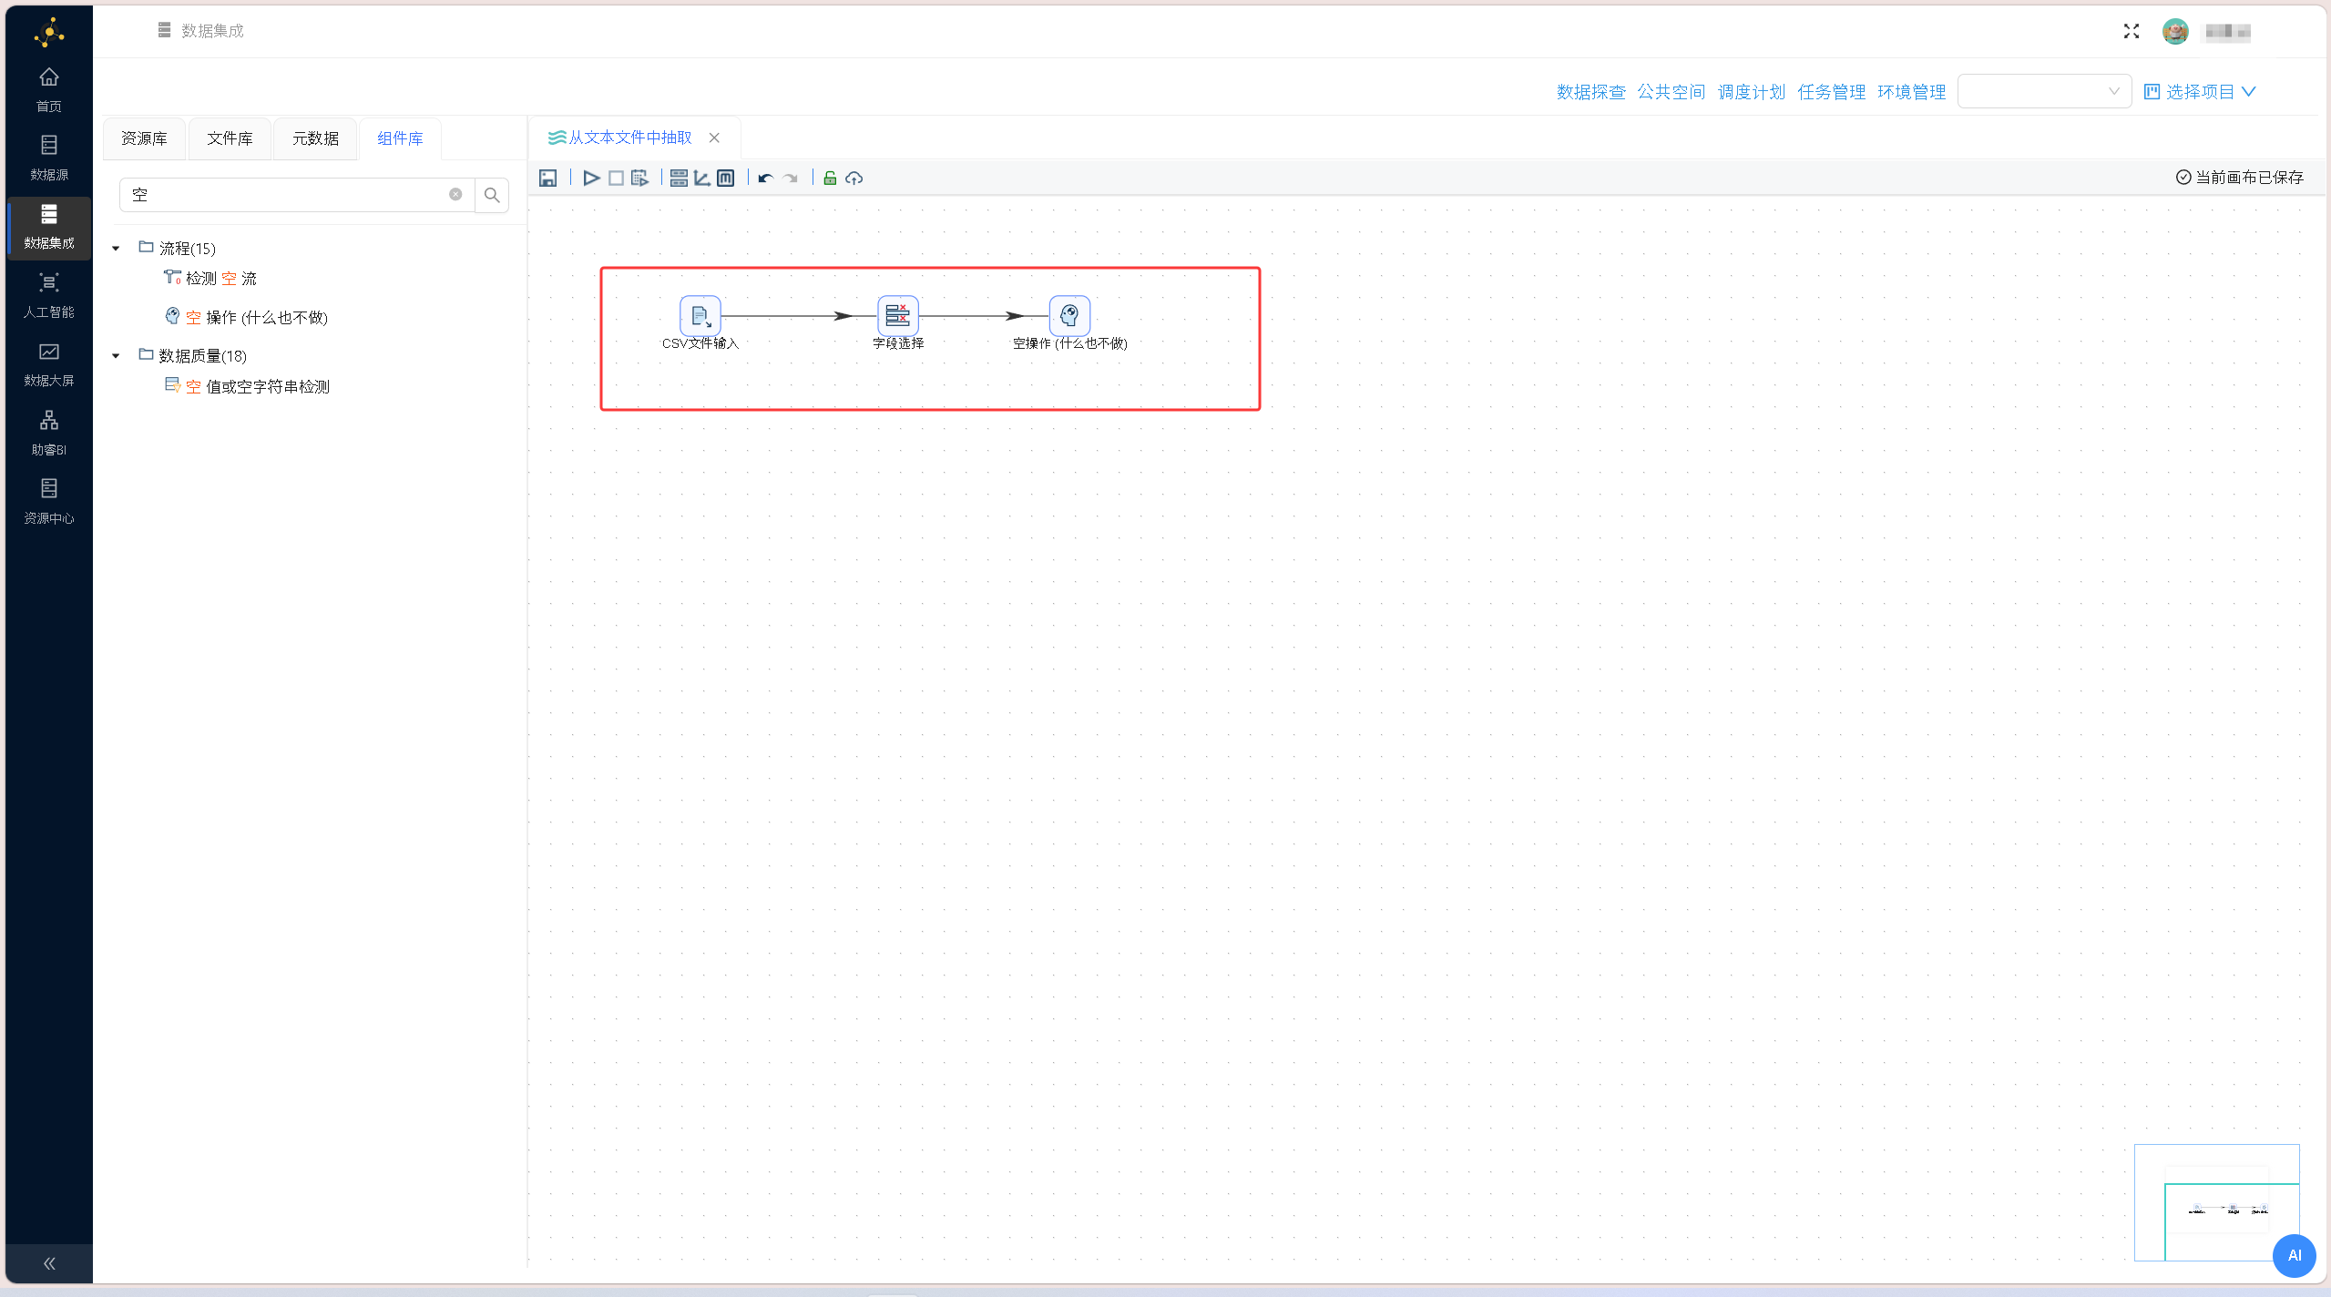Click the search magnifier button

coord(492,195)
